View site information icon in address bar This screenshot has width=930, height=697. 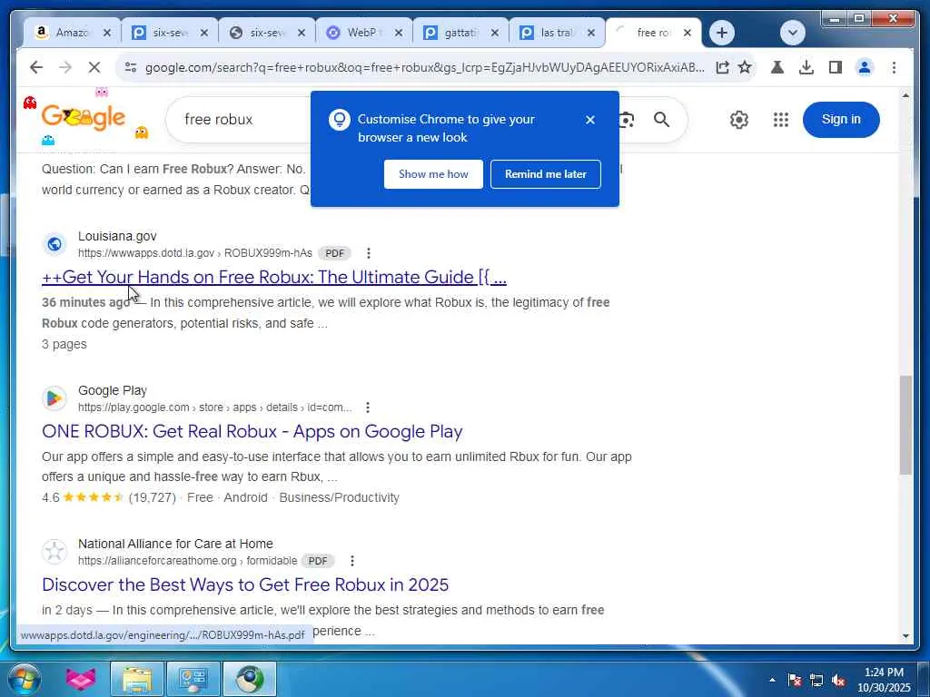point(131,67)
